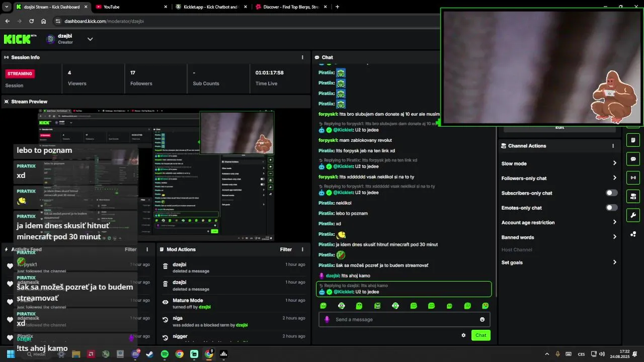Viewport: 644px width, 362px height.
Task: Insert the last emote in quick emote row
Action: tap(485, 306)
